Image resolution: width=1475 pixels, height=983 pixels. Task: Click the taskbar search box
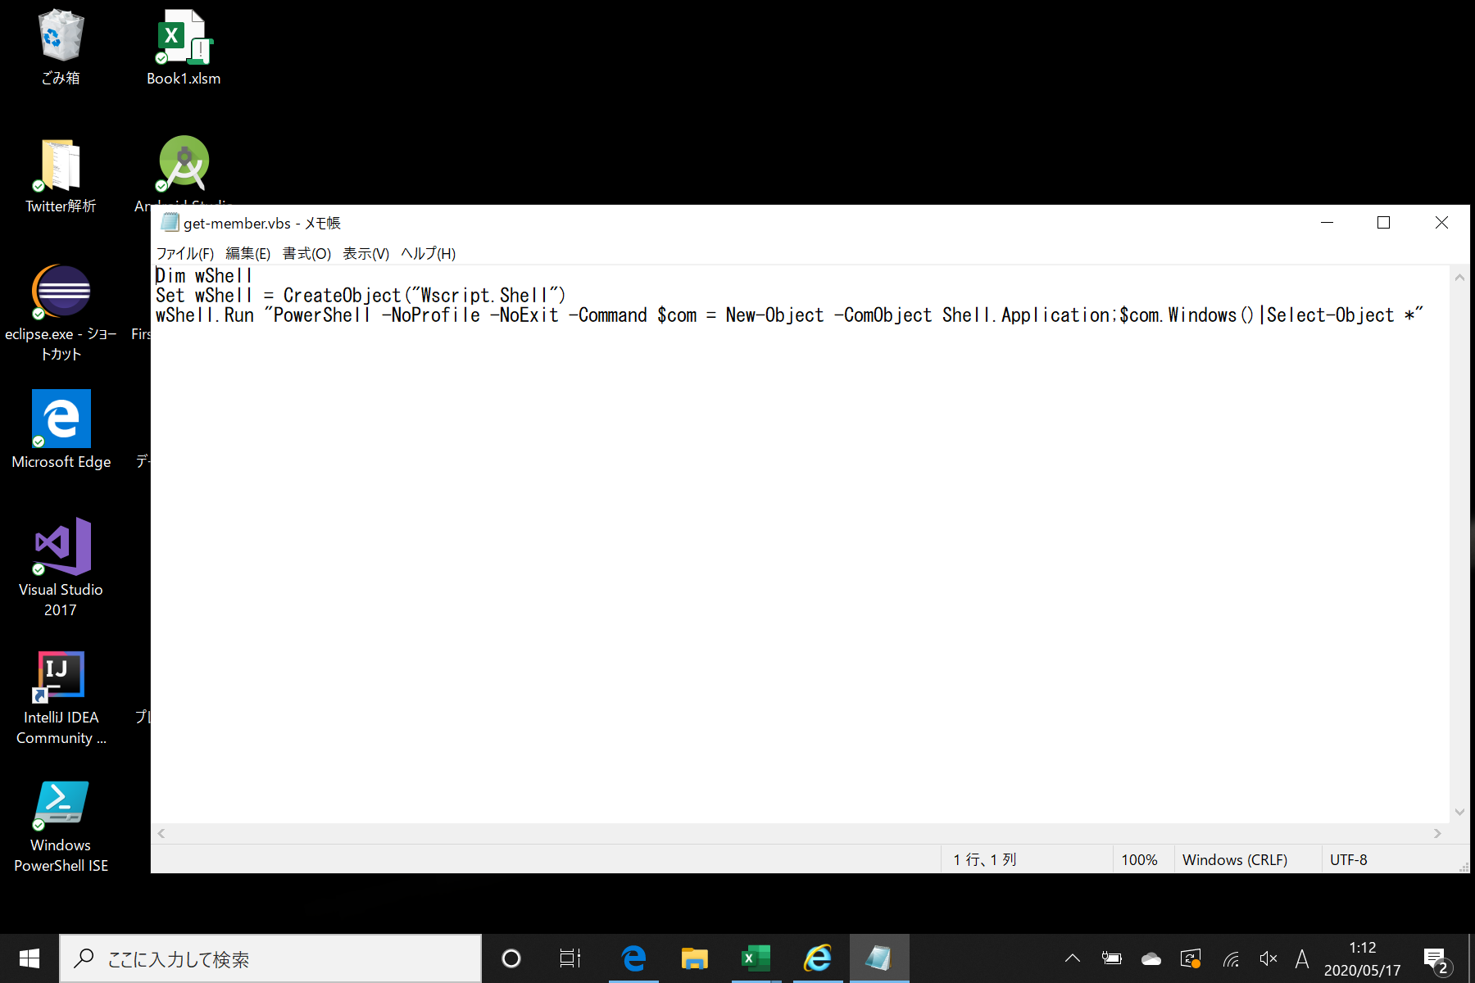270,958
